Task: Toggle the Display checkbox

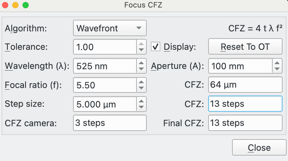Action: click(x=156, y=47)
